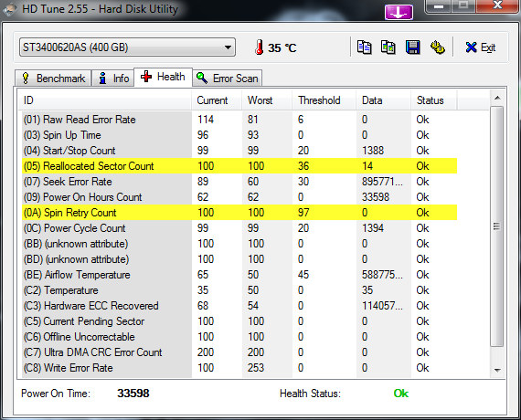Image resolution: width=521 pixels, height=420 pixels.
Task: Click the data value 1394
Action: click(x=373, y=228)
